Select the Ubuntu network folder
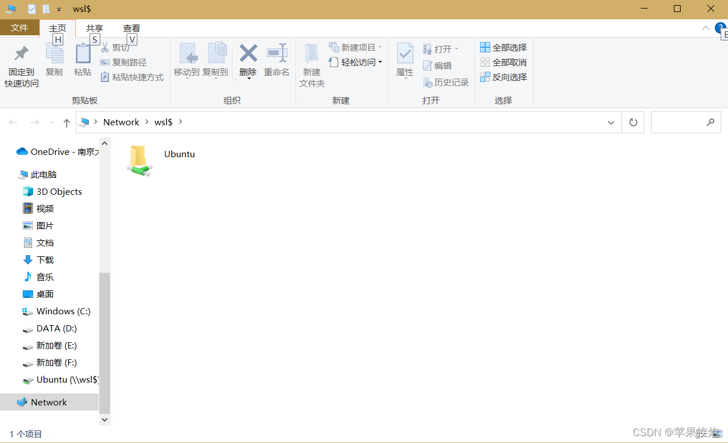Image resolution: width=728 pixels, height=443 pixels. click(x=161, y=160)
